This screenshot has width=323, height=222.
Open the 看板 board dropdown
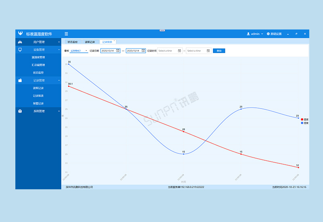pos(79,51)
